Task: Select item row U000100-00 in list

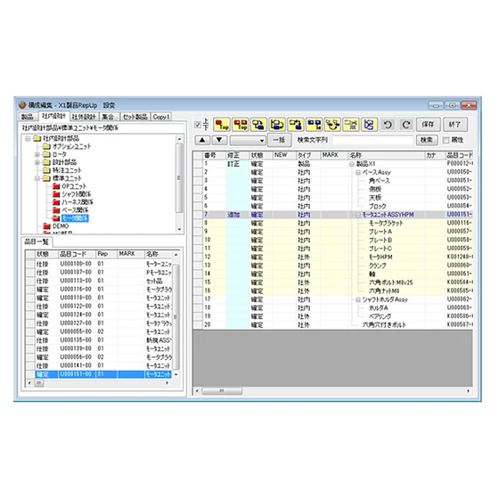Action: (99, 264)
